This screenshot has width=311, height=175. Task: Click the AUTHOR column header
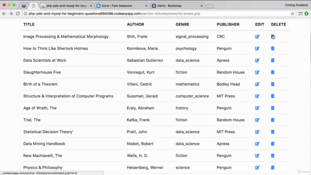click(x=136, y=24)
